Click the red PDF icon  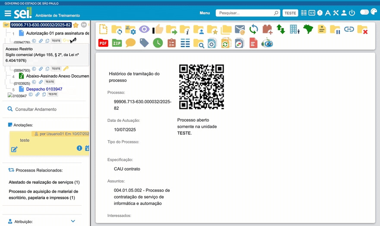coord(103,43)
